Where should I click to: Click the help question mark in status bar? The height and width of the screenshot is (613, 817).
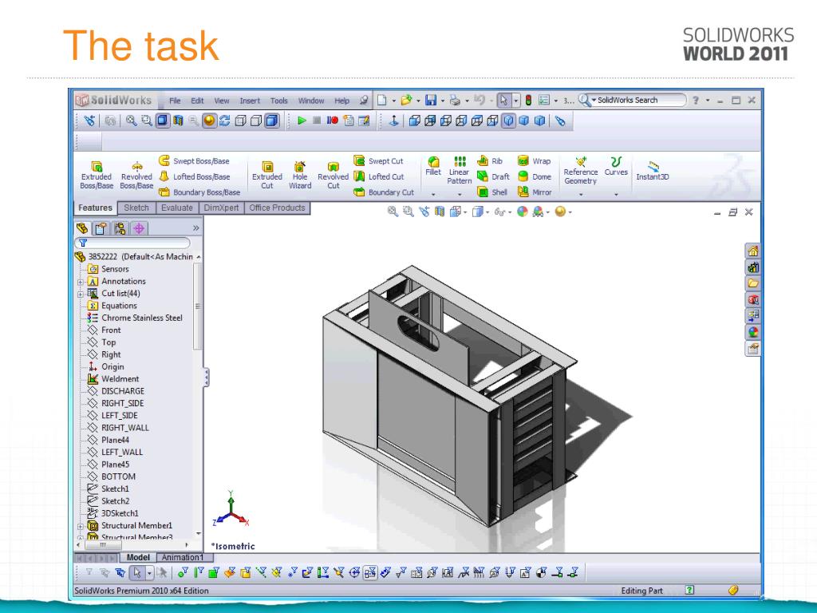pyautogui.click(x=690, y=590)
